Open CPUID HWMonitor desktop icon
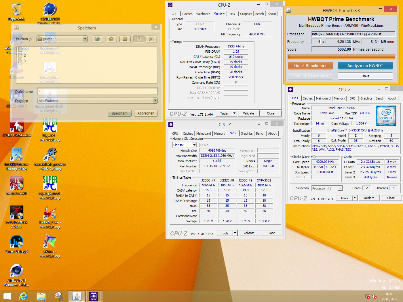Image resolution: width=403 pixels, height=302 pixels. point(17,128)
